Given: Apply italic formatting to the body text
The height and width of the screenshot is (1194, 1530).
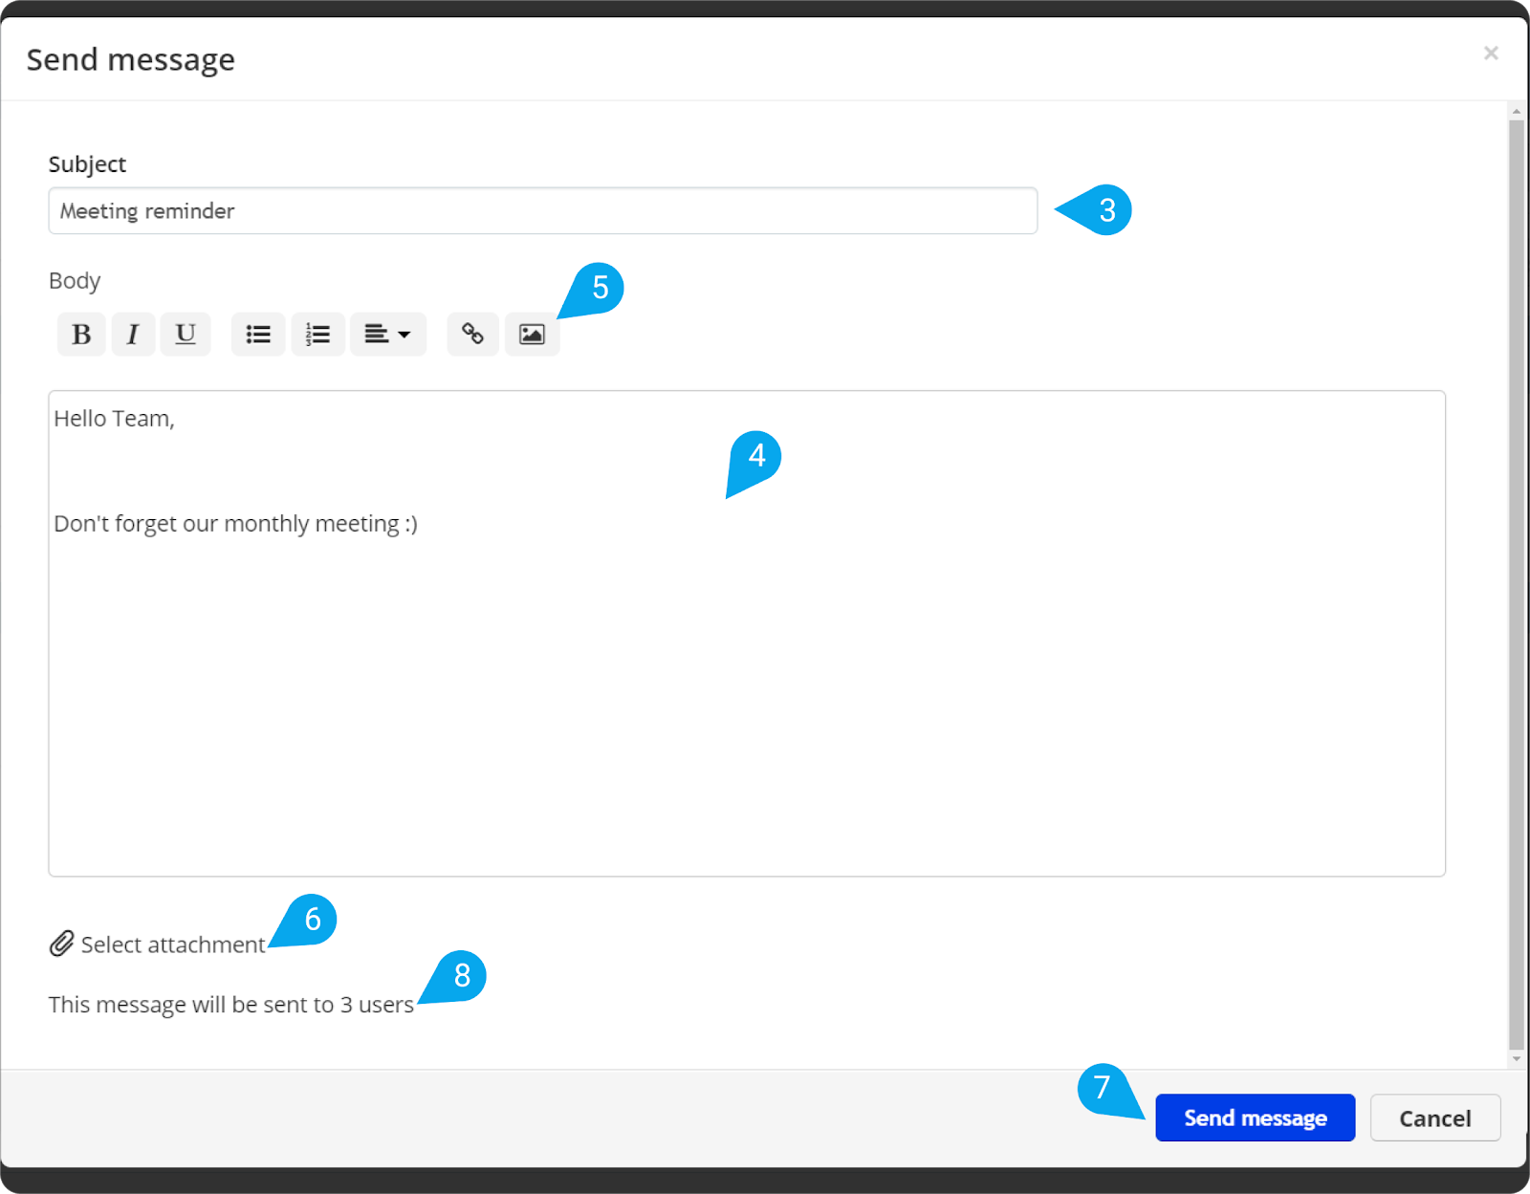Looking at the screenshot, I should tap(133, 334).
